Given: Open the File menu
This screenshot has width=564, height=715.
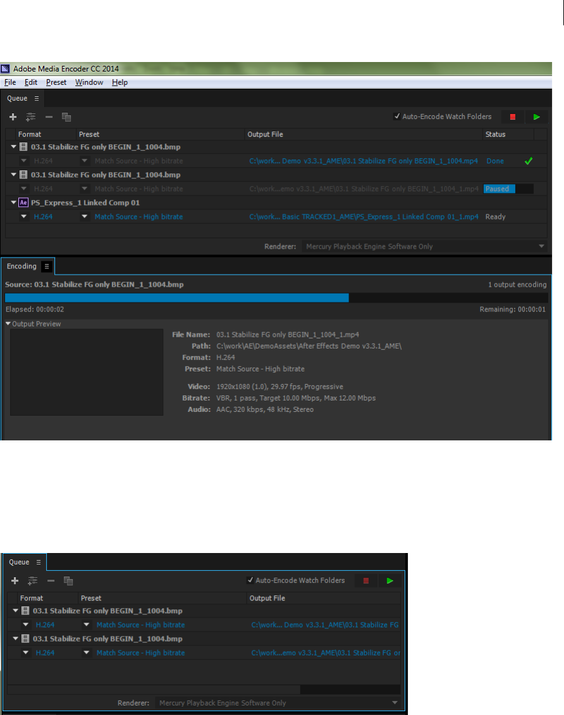Looking at the screenshot, I should tap(10, 82).
